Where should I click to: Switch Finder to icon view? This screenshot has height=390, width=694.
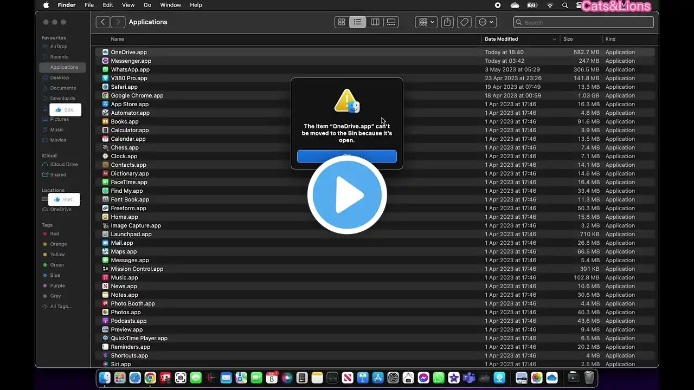click(342, 22)
